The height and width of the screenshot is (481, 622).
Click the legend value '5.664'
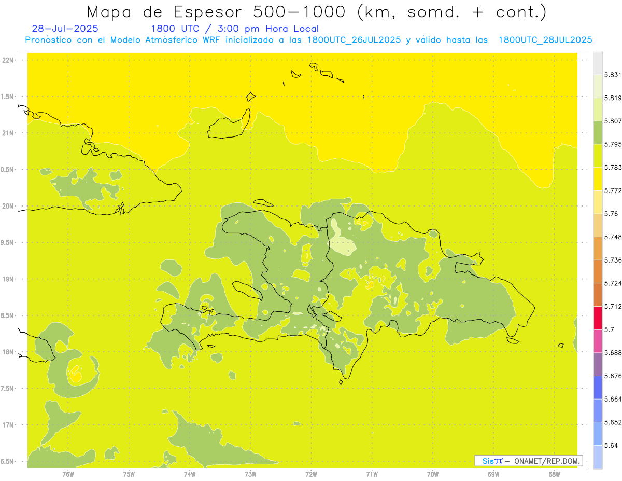(x=613, y=398)
